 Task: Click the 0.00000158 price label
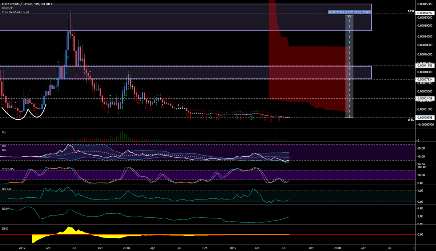tap(424, 118)
